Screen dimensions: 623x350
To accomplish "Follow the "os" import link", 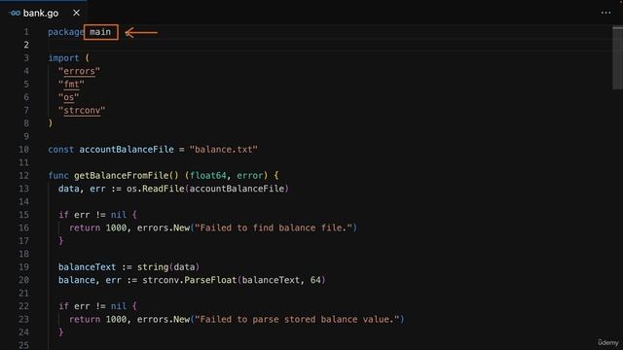I will pyautogui.click(x=69, y=97).
